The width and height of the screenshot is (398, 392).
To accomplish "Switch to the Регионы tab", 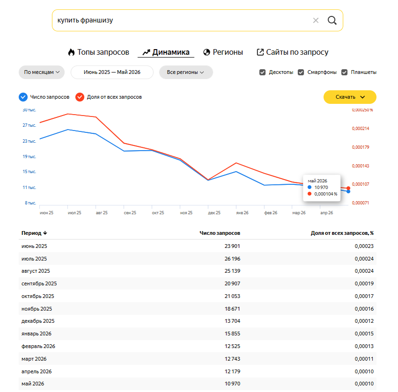I will click(223, 52).
